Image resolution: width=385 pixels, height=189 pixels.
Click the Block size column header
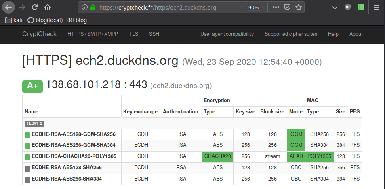[x=272, y=112]
